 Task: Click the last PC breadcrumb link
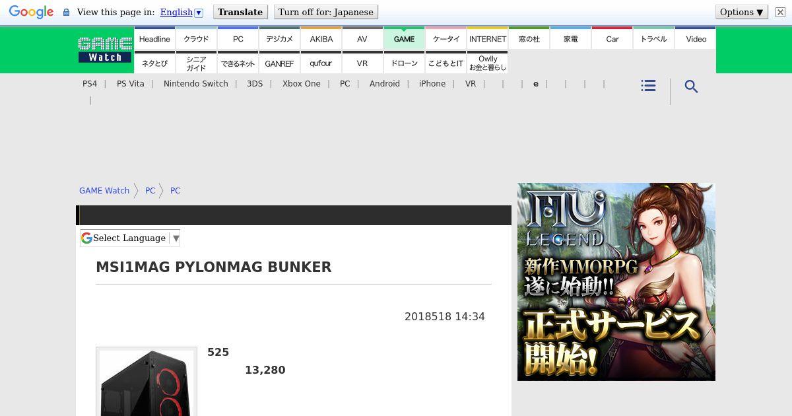pos(176,191)
